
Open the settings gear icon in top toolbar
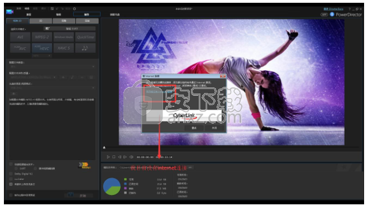click(x=74, y=9)
